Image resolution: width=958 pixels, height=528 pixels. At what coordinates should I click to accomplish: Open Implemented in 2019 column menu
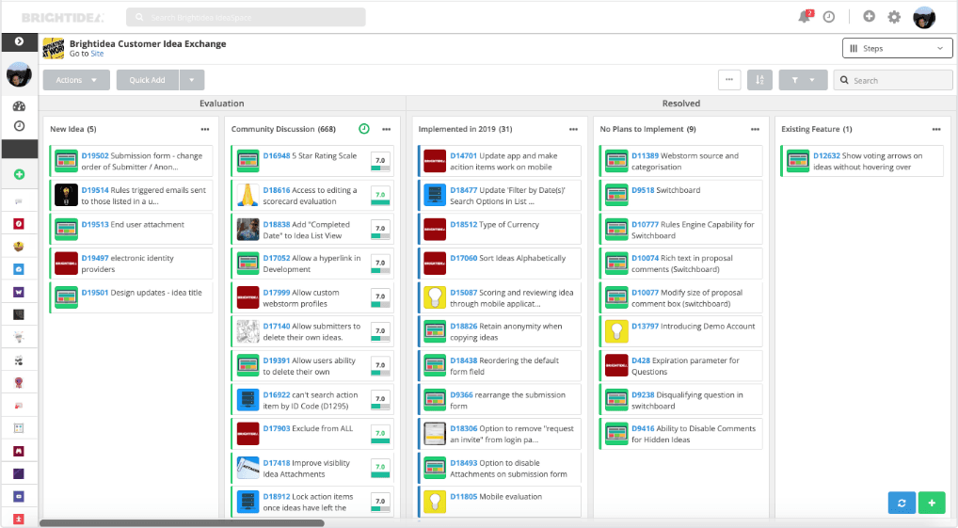click(x=573, y=129)
